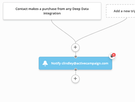The height and width of the screenshot is (102, 135).
Task: Open the notes icon on Notify action
Action: [x=112, y=56]
